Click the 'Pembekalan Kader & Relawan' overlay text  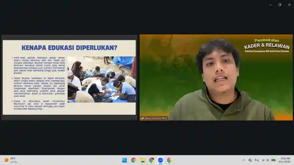click(x=266, y=45)
